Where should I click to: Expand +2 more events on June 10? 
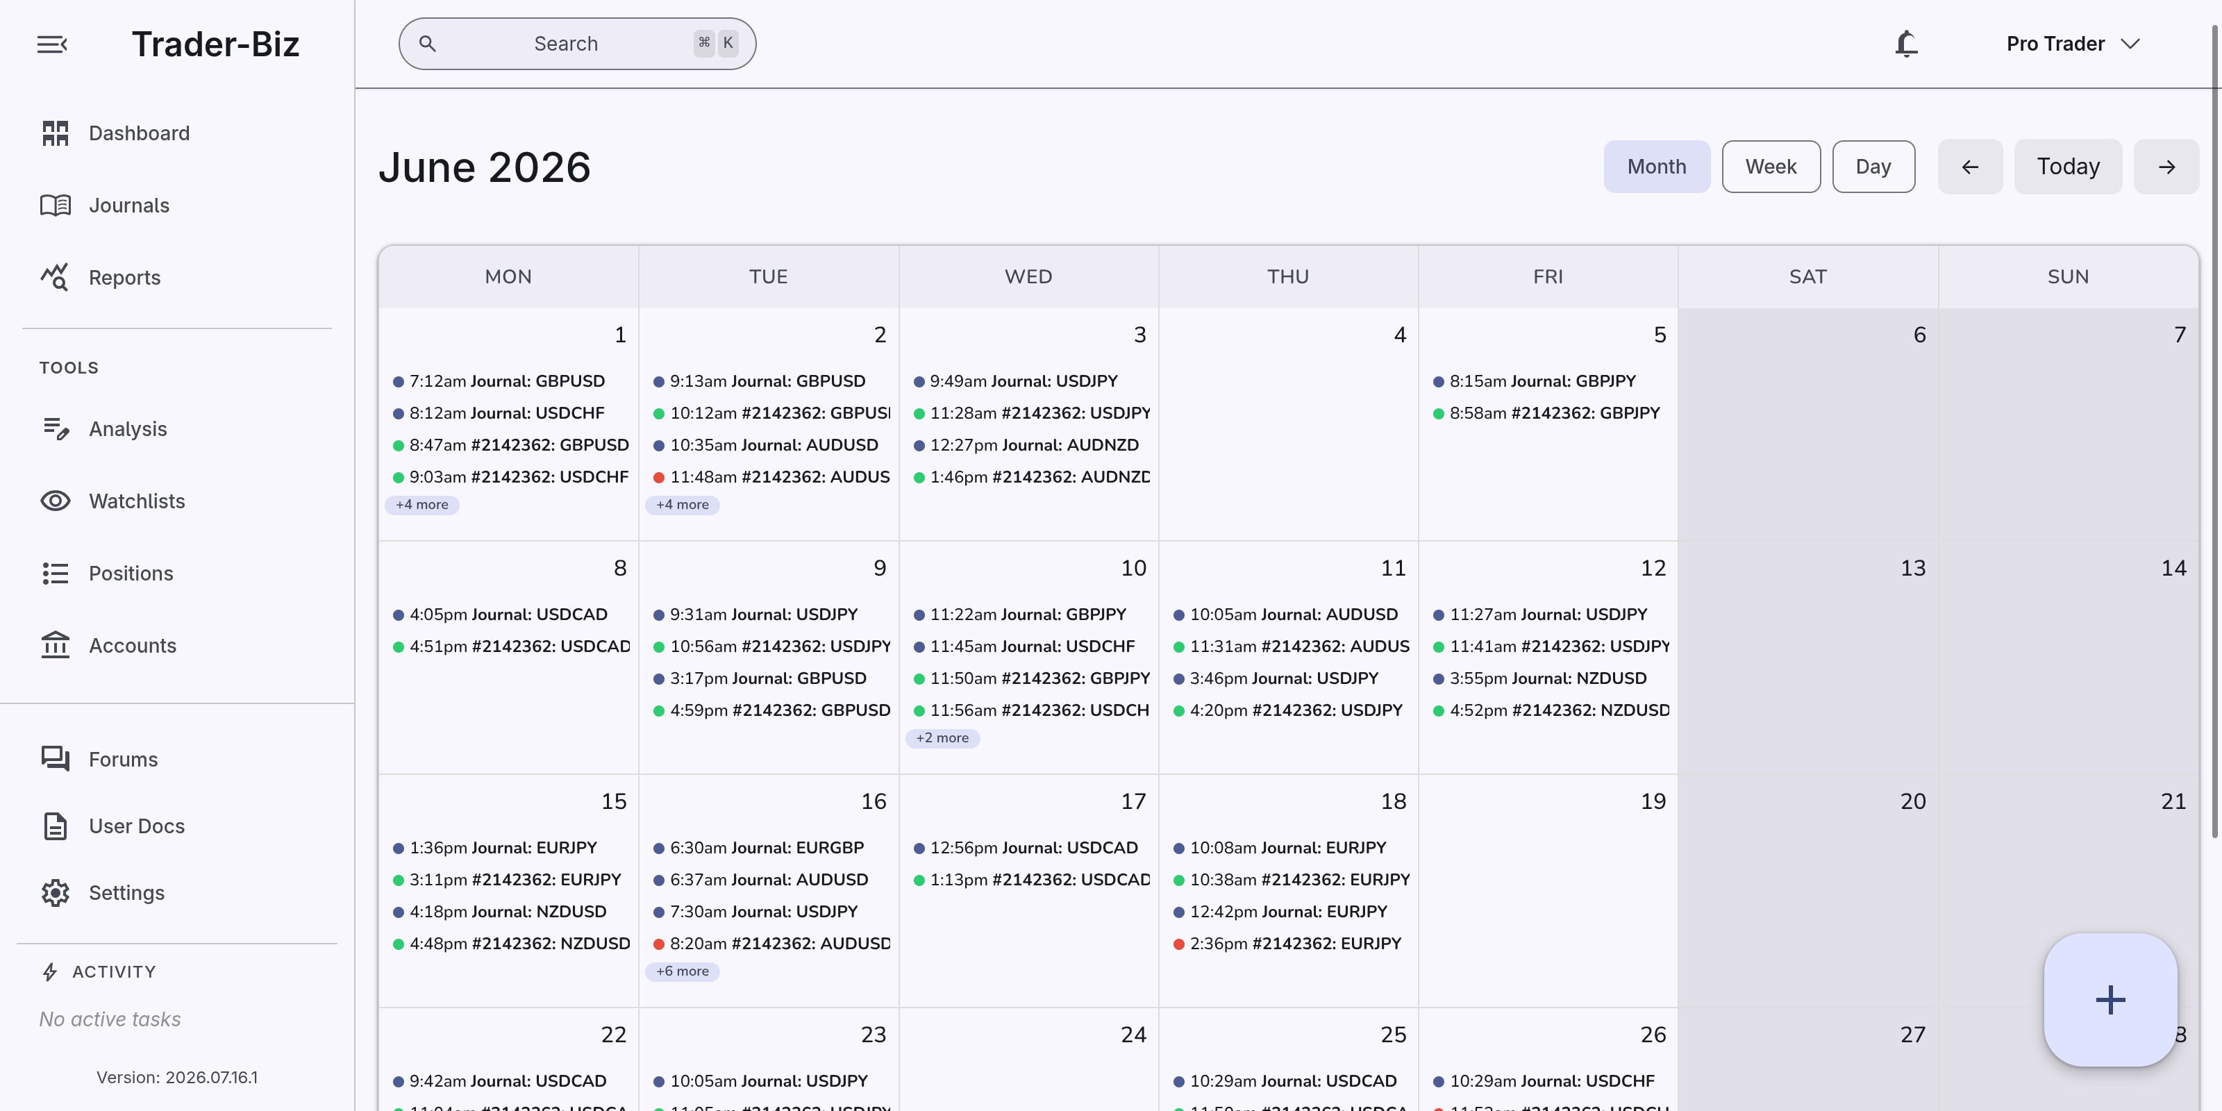pyautogui.click(x=942, y=737)
